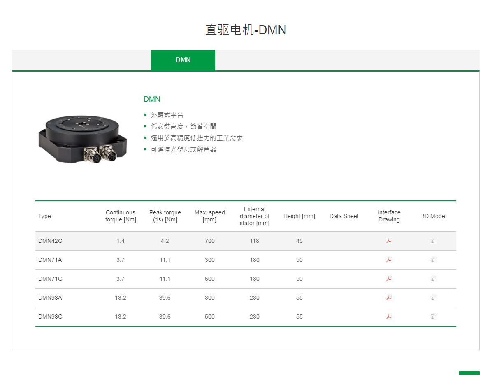Open the 3D model icon for DMN93A
The height and width of the screenshot is (375, 492).
pos(433,298)
